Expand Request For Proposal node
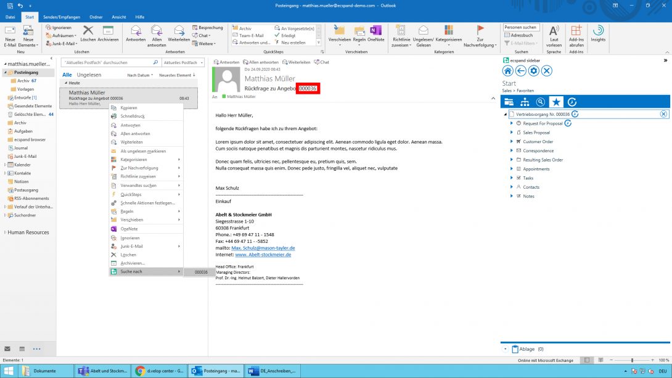The height and width of the screenshot is (378, 672). 511,123
